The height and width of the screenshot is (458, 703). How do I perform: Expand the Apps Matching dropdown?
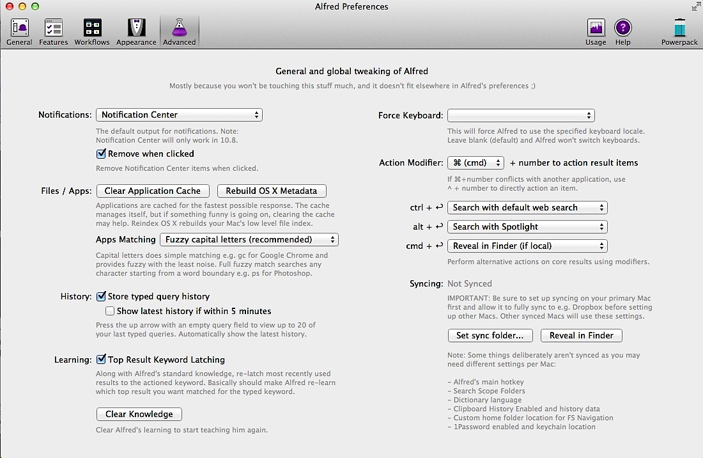[x=249, y=240]
